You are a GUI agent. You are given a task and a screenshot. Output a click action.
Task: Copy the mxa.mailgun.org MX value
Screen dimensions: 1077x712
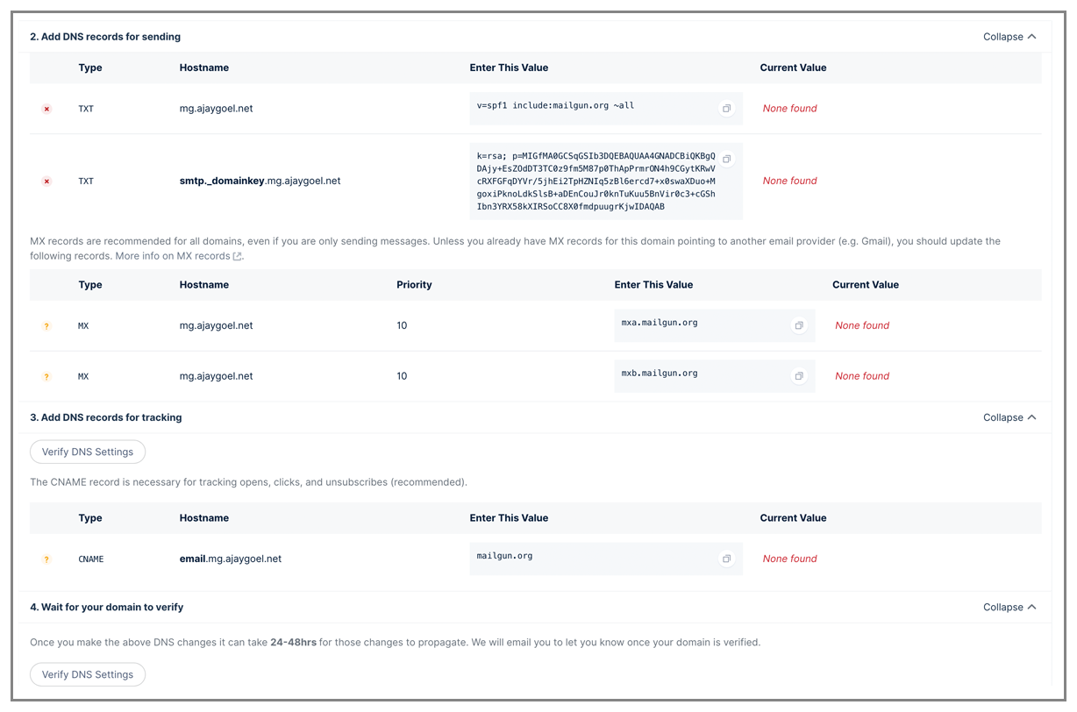click(799, 325)
